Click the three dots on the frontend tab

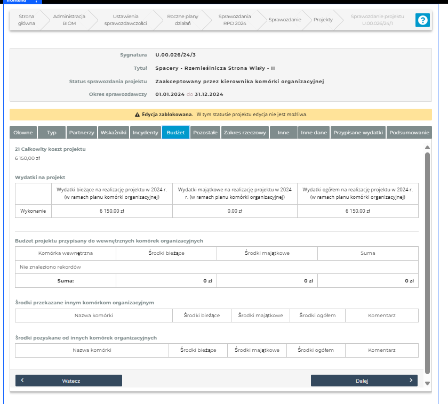[36, 2]
